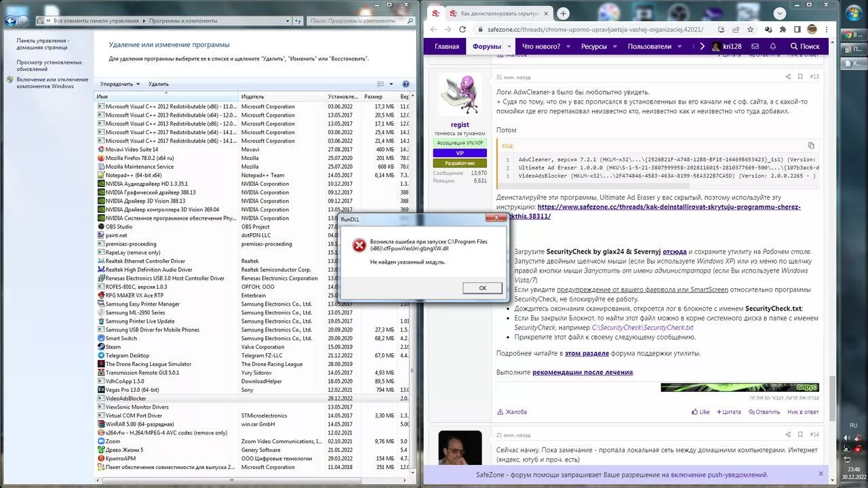Bookmark post #13
The image size is (868, 488).
point(800,77)
